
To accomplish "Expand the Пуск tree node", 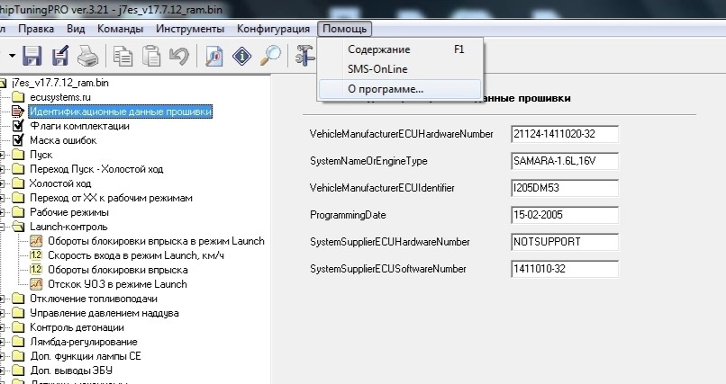I will pyautogui.click(x=2, y=155).
